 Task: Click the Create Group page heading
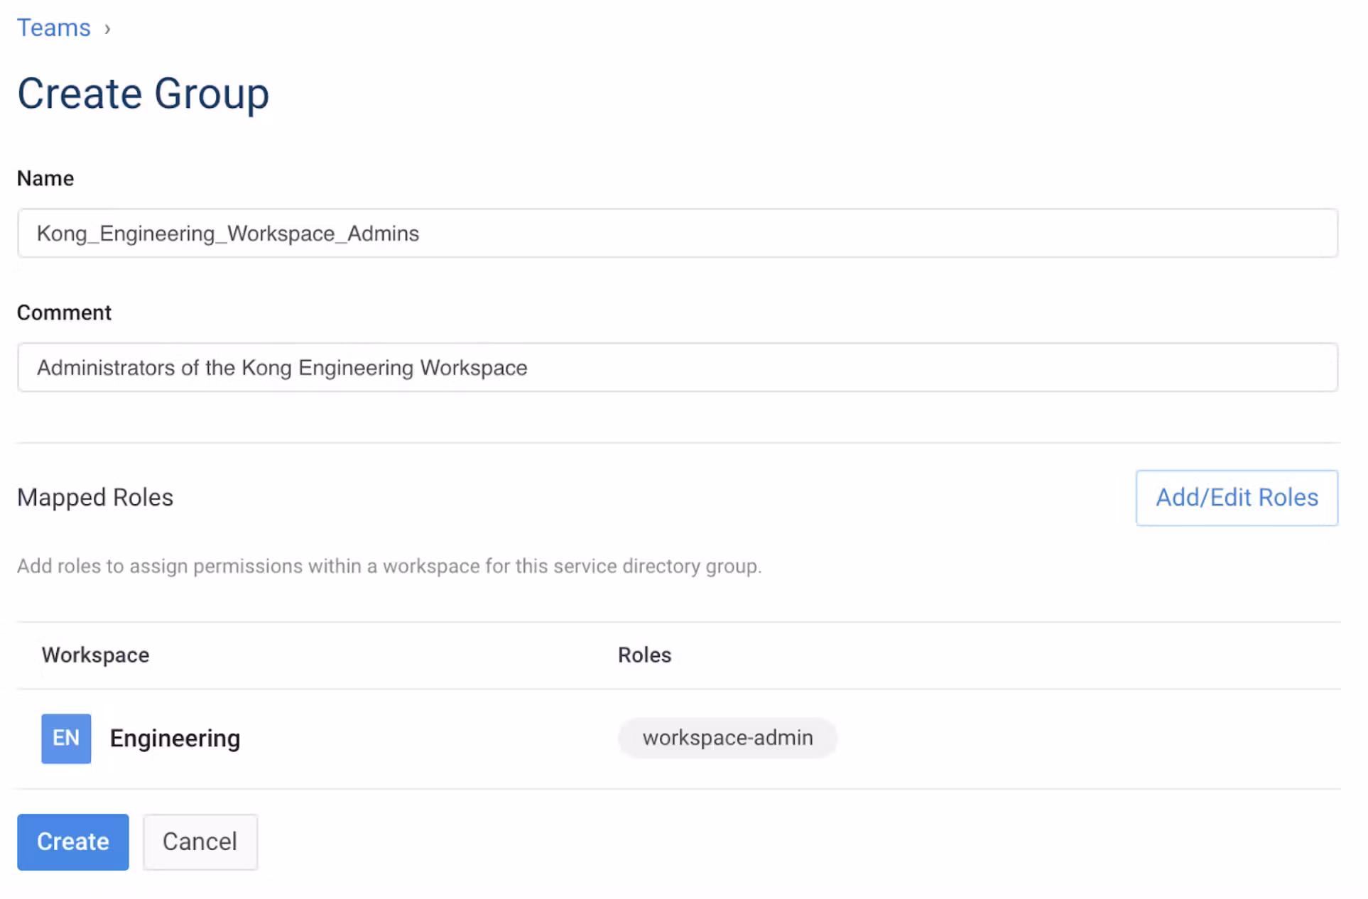tap(143, 94)
